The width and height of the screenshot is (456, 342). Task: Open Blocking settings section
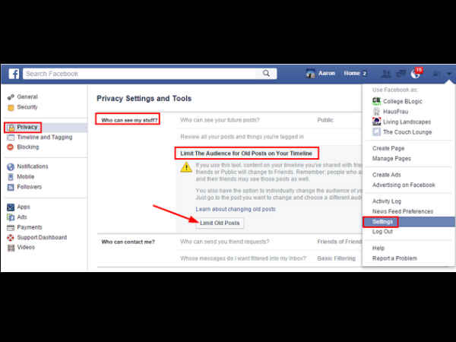[x=28, y=147]
